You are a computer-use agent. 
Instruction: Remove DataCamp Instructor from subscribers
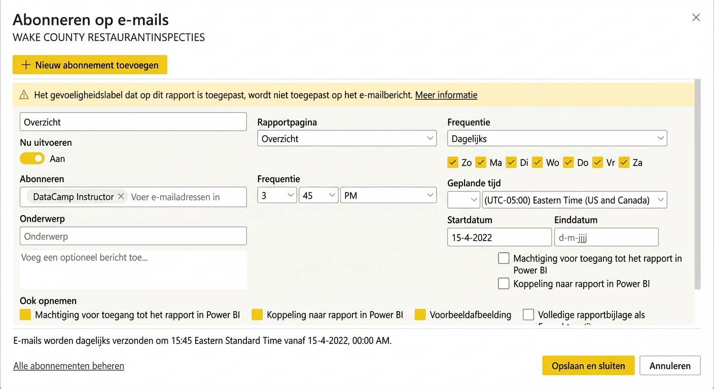121,197
